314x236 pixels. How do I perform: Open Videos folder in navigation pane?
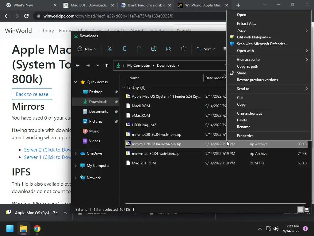coord(94,141)
